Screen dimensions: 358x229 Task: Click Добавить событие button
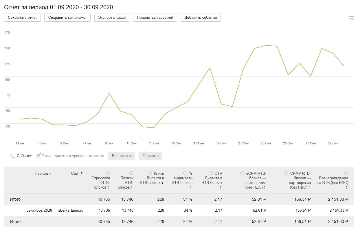(x=201, y=18)
